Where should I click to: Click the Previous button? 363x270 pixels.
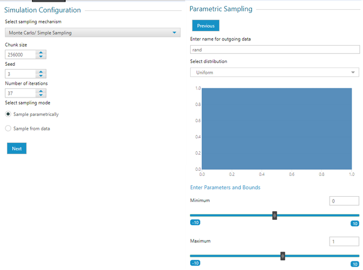click(x=206, y=26)
